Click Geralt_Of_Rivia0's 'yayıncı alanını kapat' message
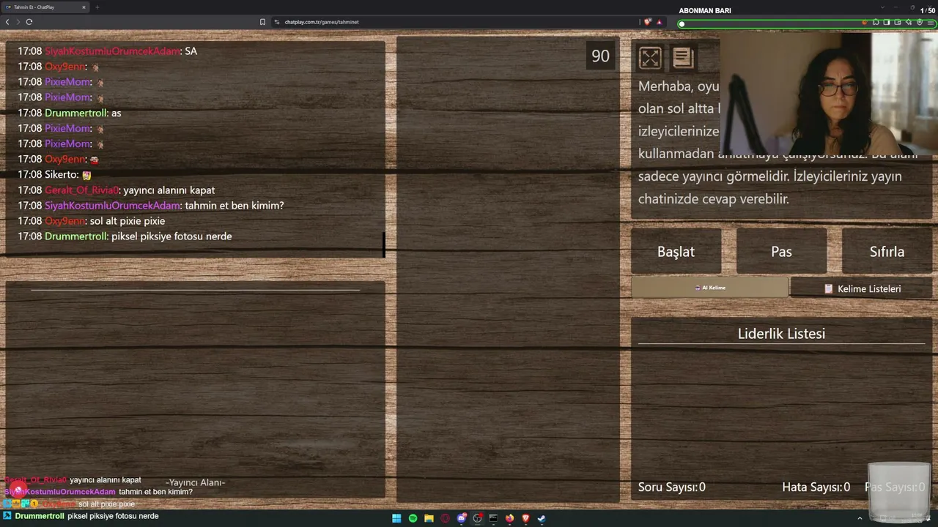Screen dimensions: 938x527 tap(117, 190)
